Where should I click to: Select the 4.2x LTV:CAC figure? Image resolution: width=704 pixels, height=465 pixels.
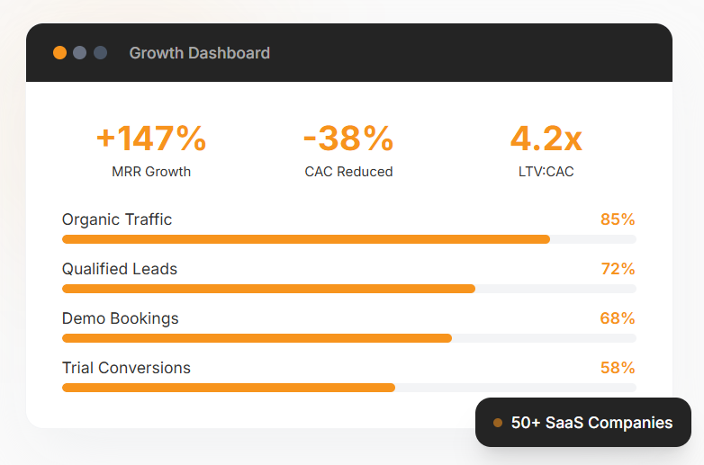pos(546,139)
